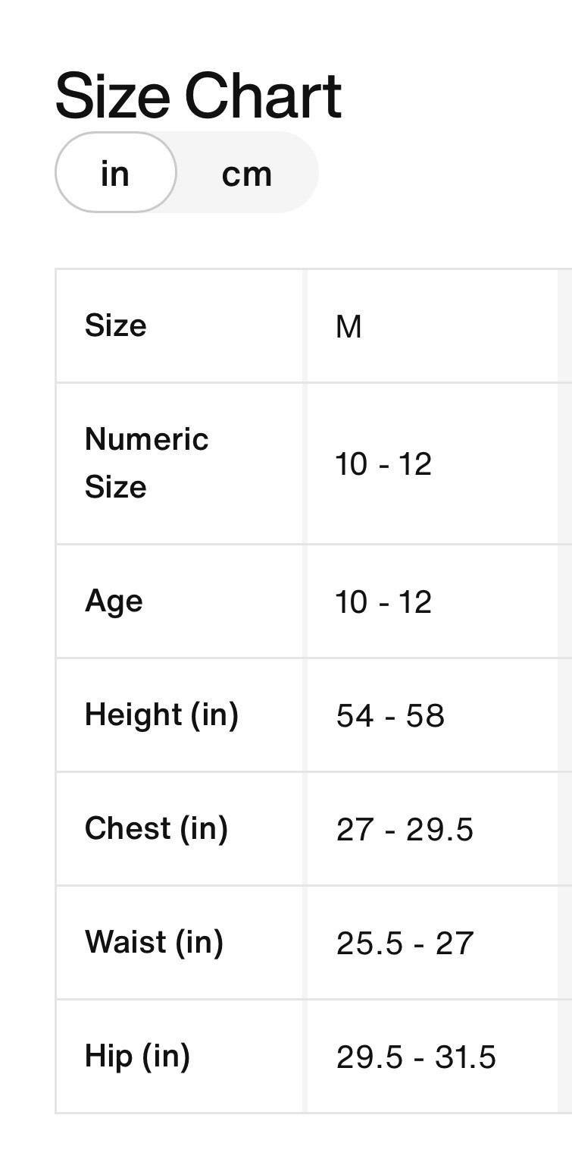Click the Numeric Size 10 - 12 value
Screen dimensions: 572x1159
click(383, 463)
